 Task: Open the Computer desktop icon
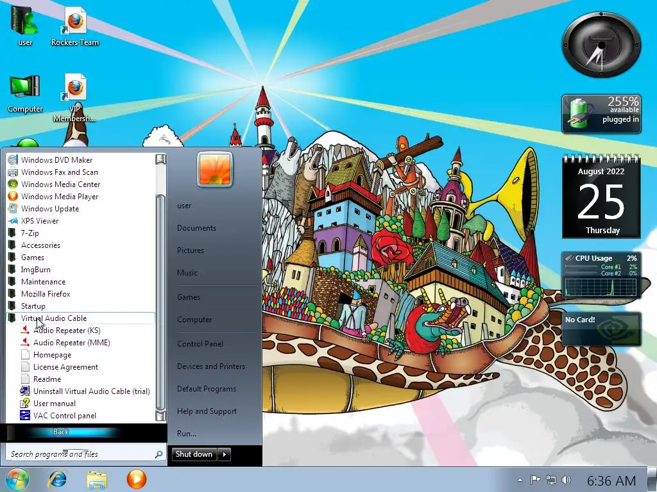(25, 93)
